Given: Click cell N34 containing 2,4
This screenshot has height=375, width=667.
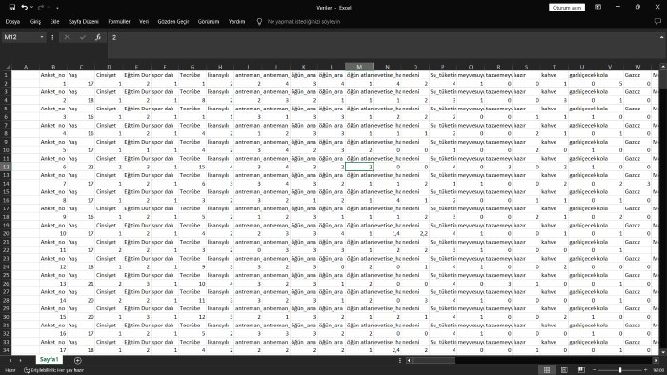Looking at the screenshot, I should point(387,350).
